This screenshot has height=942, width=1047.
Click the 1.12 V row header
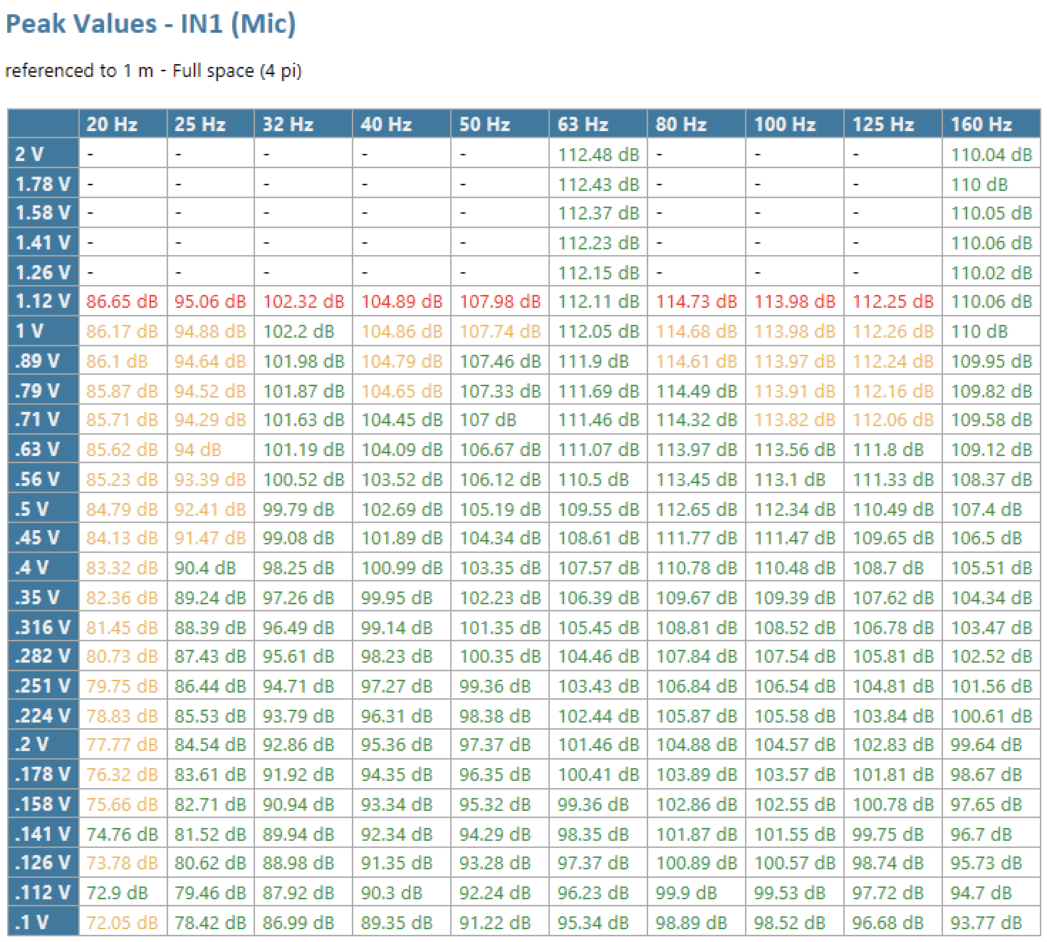(x=43, y=301)
